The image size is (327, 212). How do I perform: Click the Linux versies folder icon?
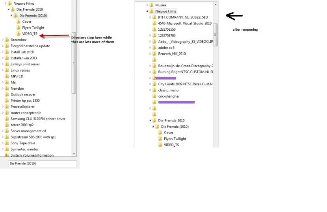pos(7,70)
